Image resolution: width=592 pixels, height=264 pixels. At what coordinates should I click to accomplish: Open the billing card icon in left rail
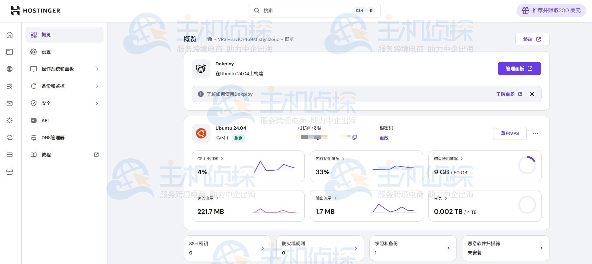pyautogui.click(x=10, y=155)
